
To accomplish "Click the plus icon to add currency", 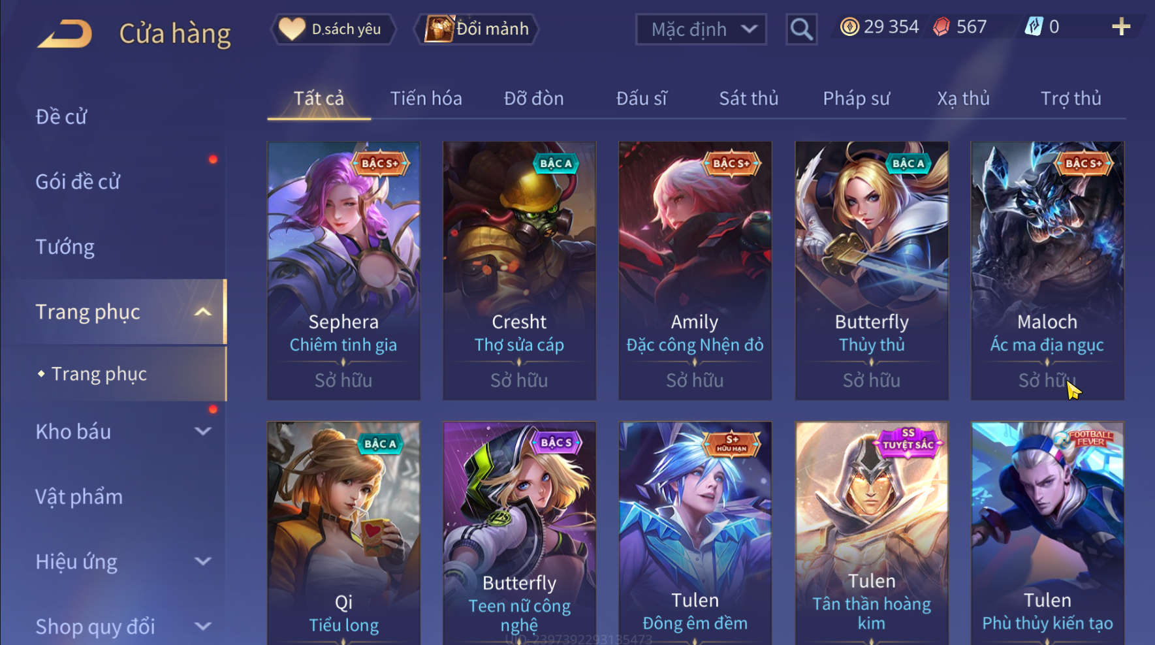I will click(1120, 27).
